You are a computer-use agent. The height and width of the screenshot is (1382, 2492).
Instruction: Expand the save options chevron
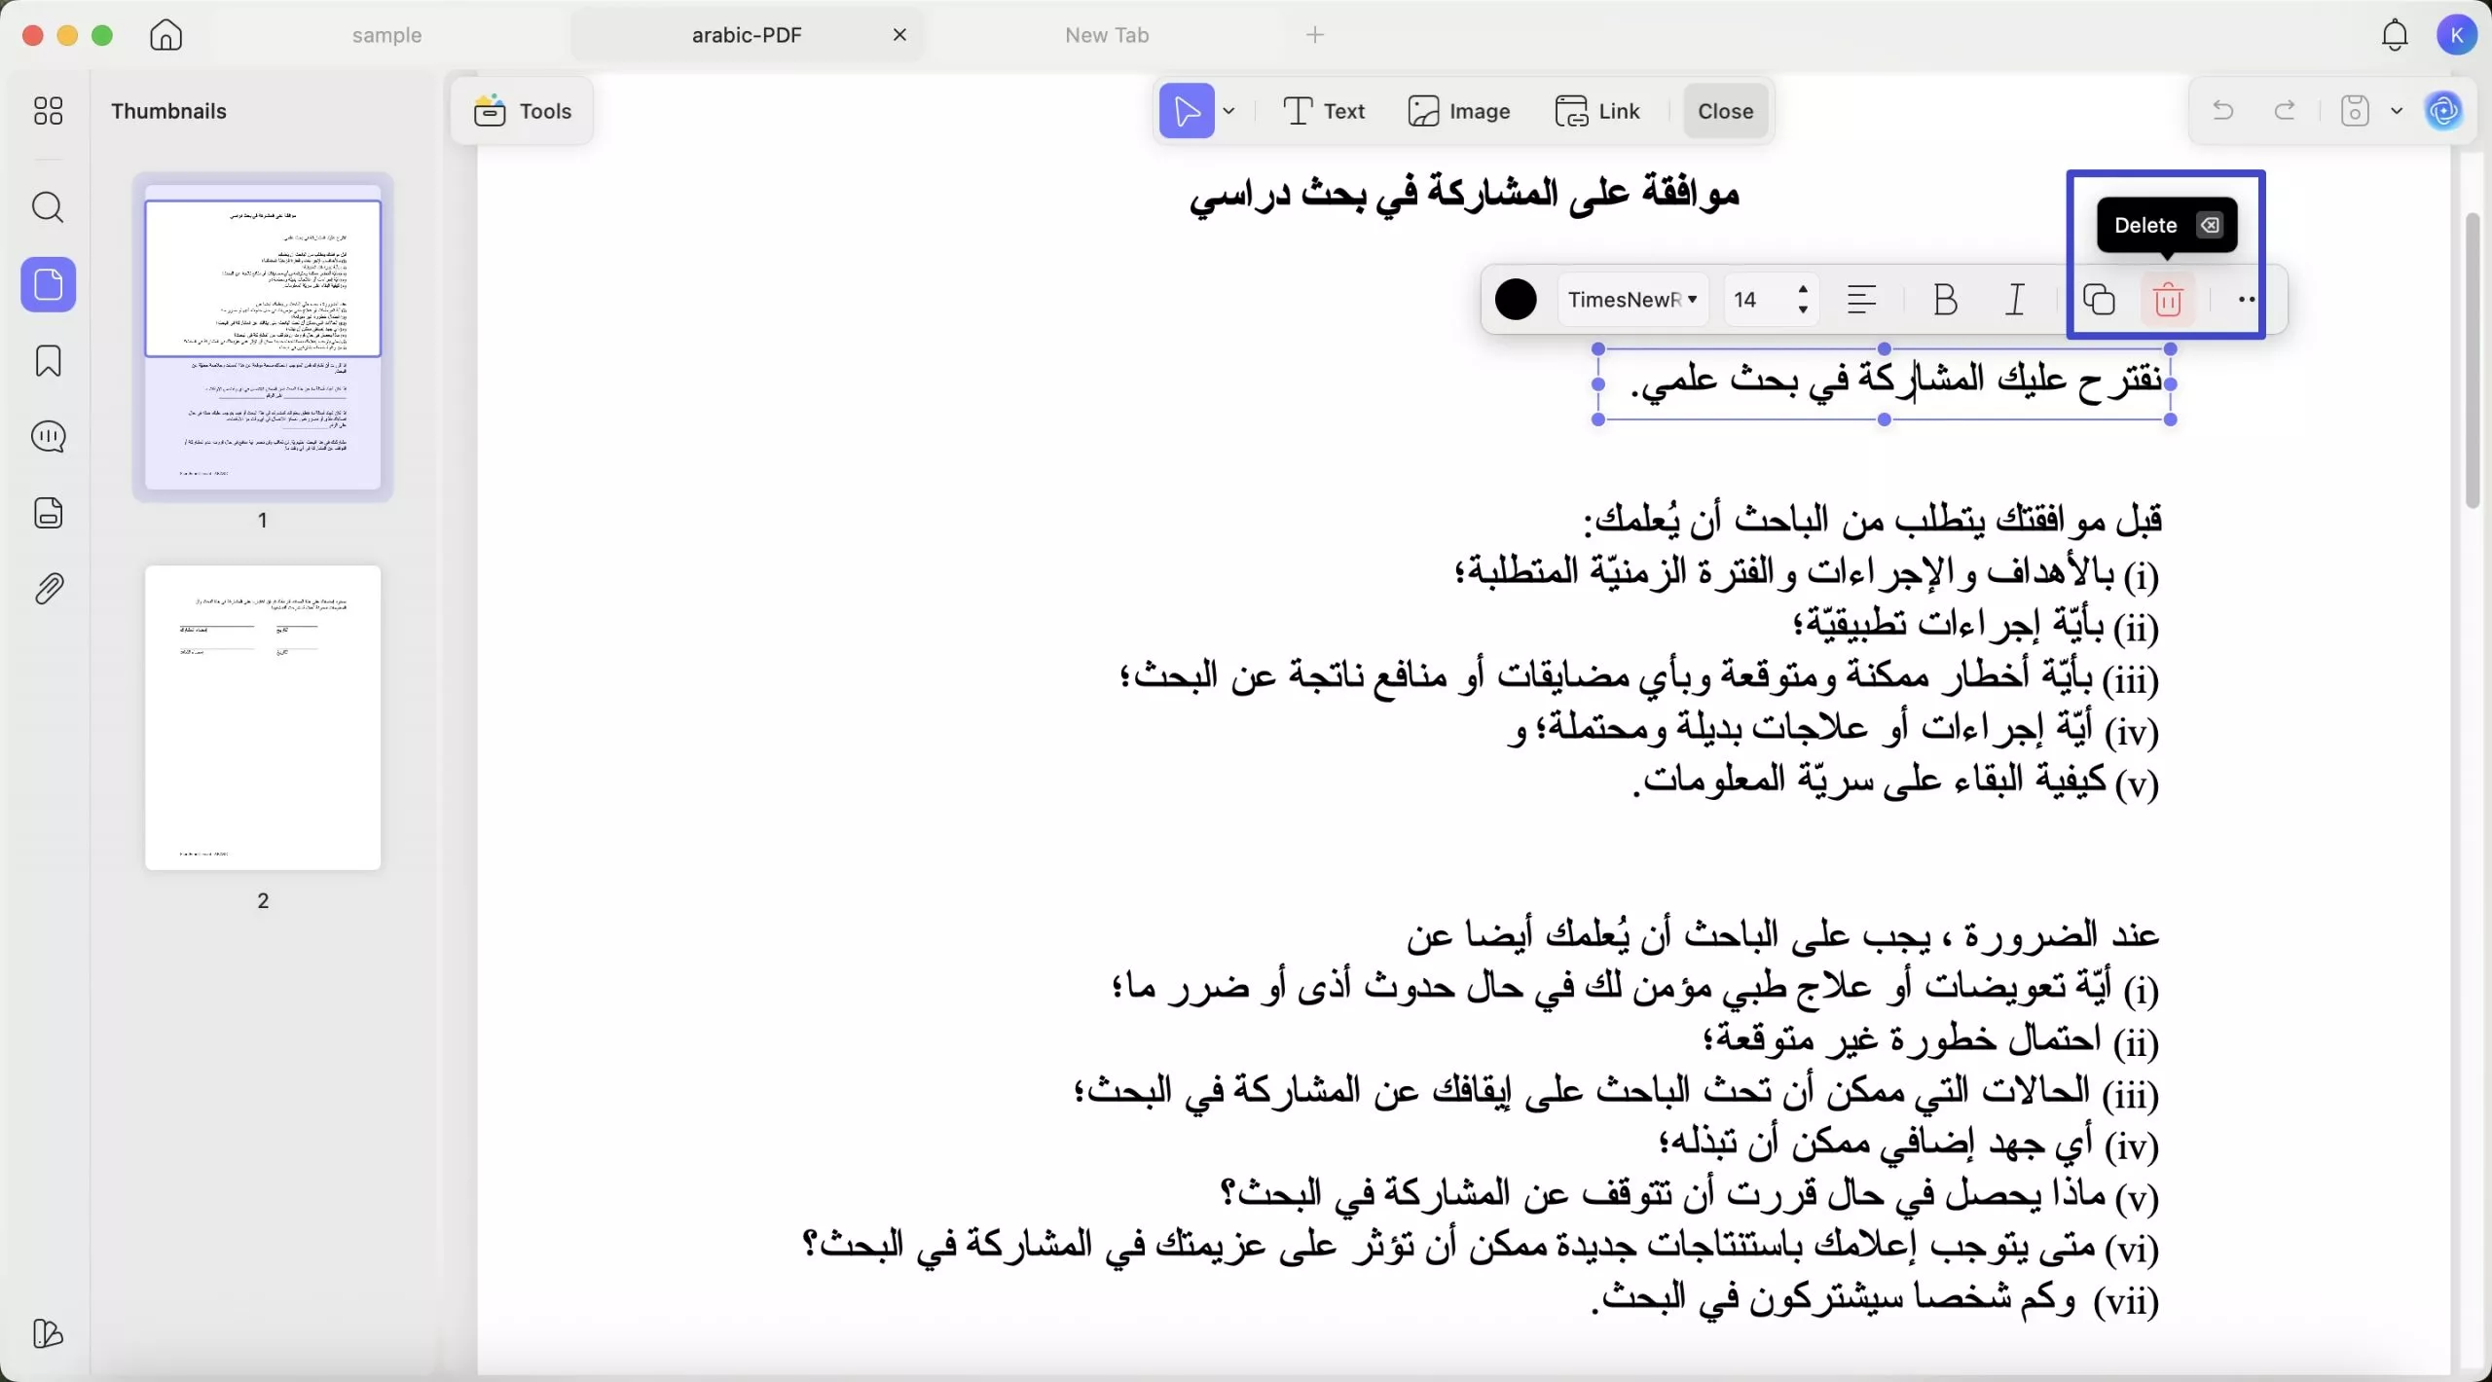coord(2397,110)
